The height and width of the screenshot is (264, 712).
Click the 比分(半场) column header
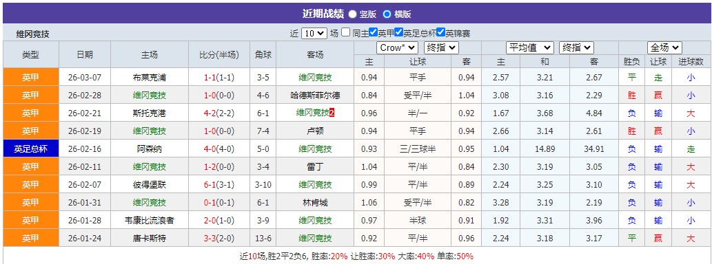coord(219,55)
